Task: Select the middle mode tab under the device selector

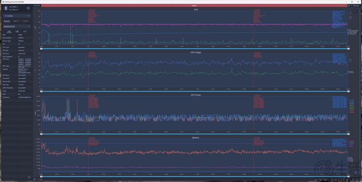Action: pos(16,21)
